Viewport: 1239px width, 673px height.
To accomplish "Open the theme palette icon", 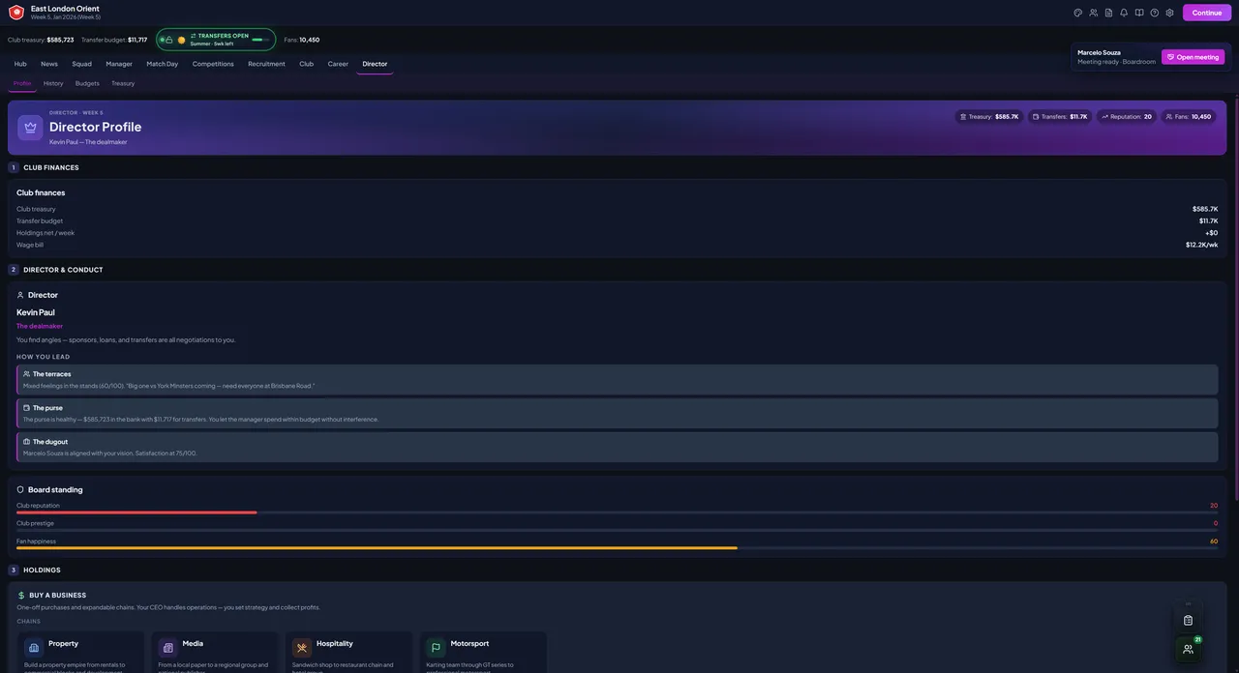I will pyautogui.click(x=1078, y=13).
